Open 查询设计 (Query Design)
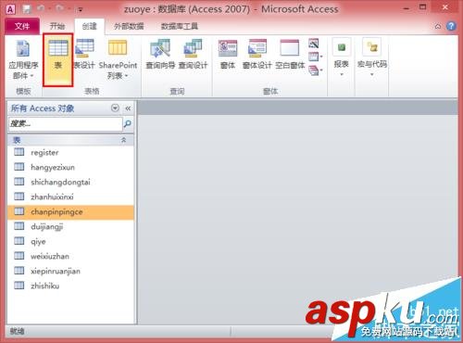463x343 pixels. coord(194,54)
